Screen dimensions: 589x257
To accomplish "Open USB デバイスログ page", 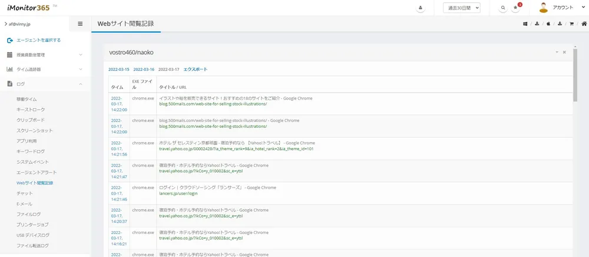I will 32,235.
